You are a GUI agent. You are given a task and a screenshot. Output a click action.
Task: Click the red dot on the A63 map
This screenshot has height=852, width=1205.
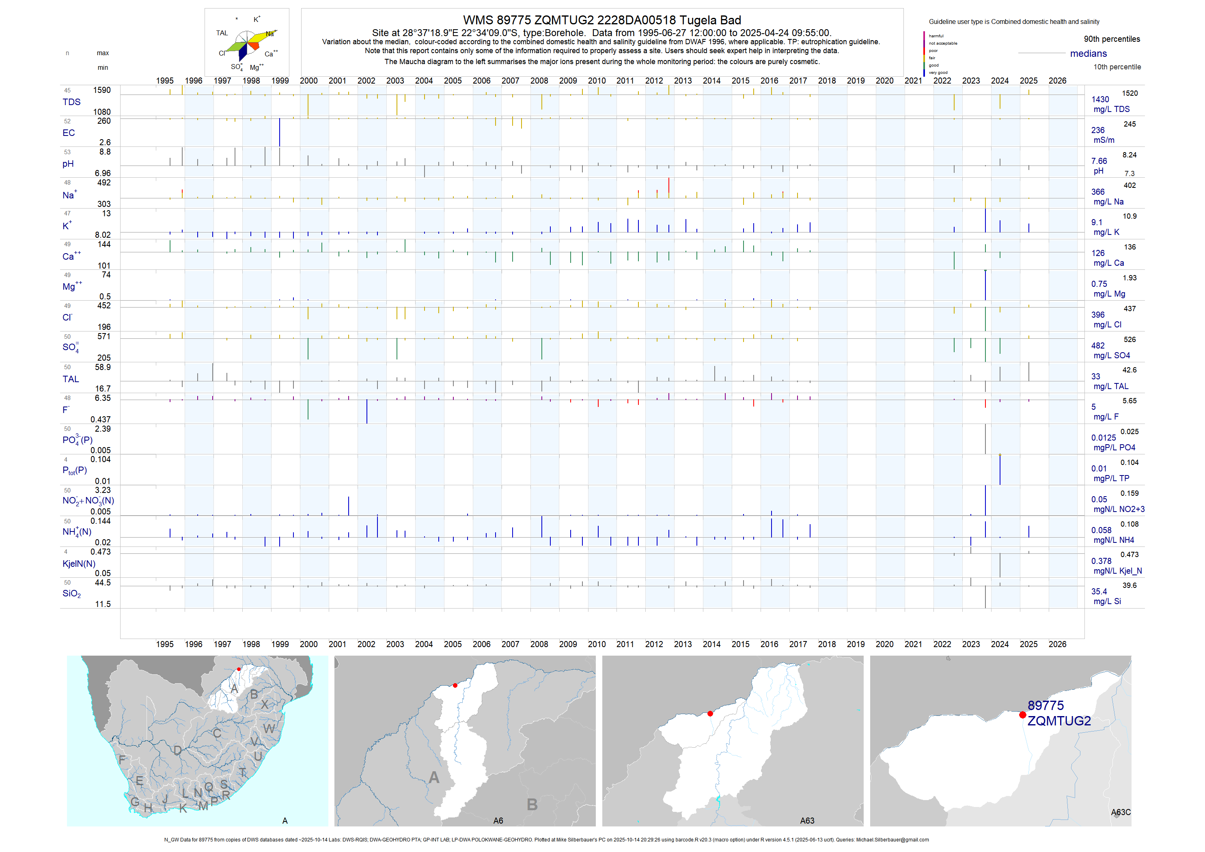[x=710, y=714]
